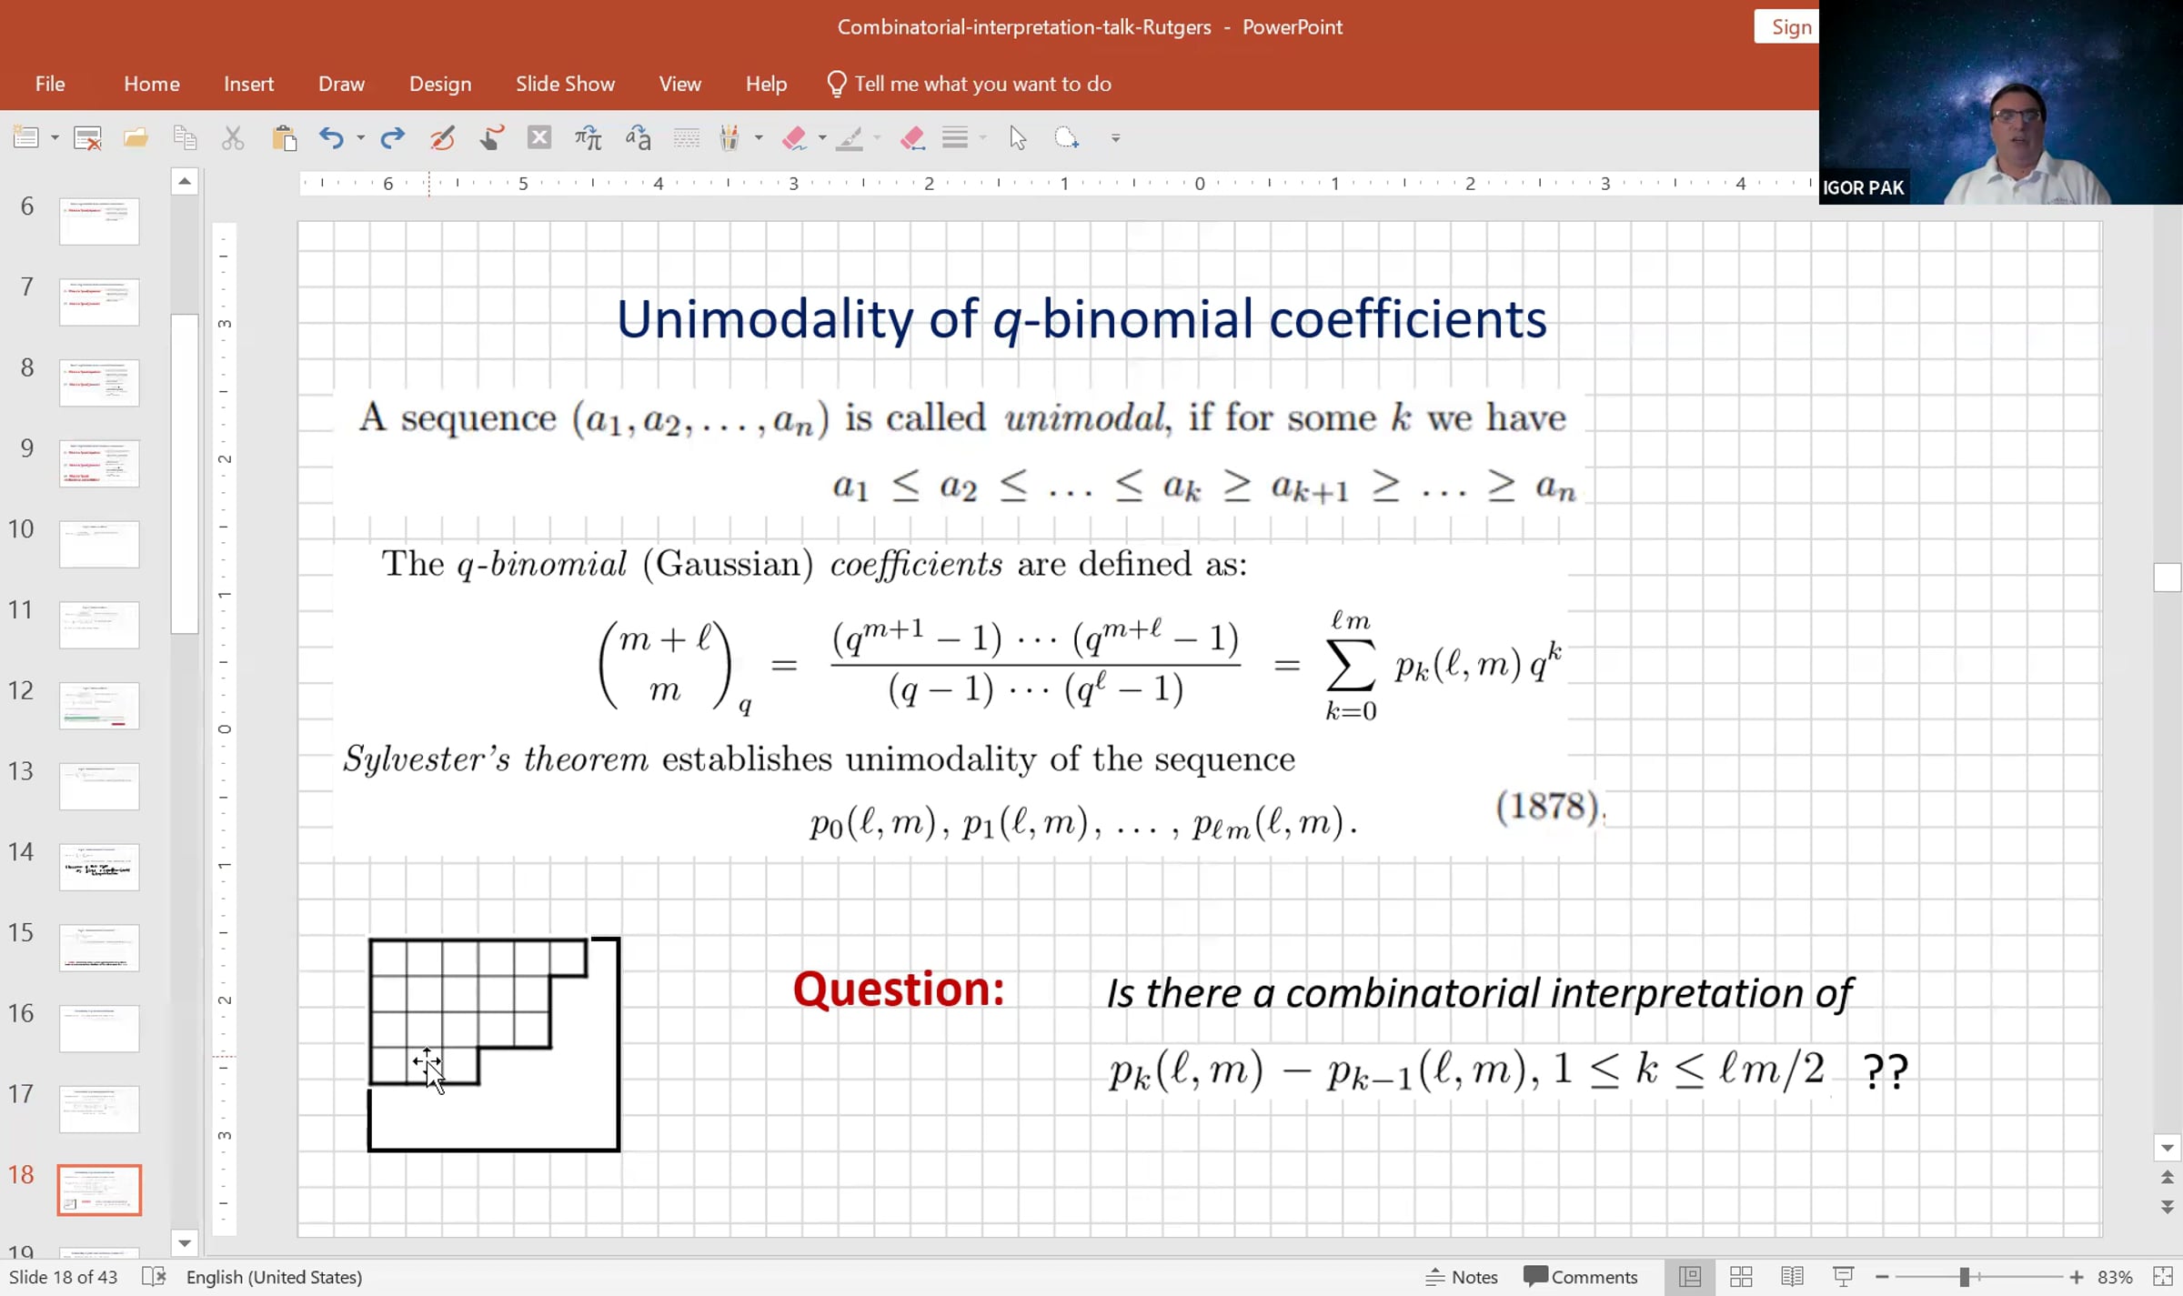
Task: Go to previous slide with double-up arrow
Action: 2168,1178
